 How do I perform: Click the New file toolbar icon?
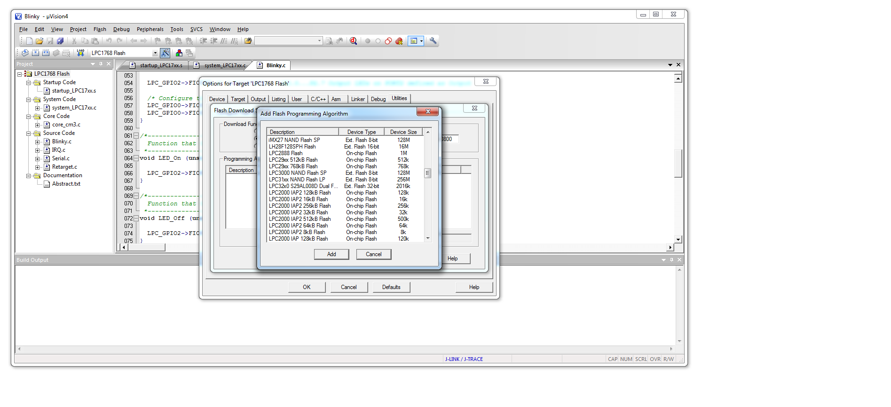29,41
